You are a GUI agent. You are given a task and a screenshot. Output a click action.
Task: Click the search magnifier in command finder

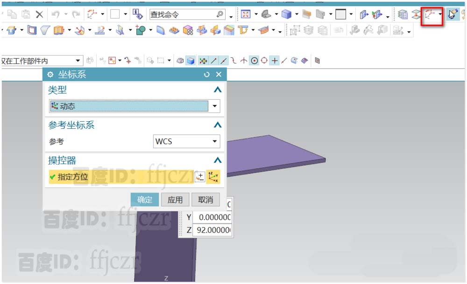[x=220, y=14]
